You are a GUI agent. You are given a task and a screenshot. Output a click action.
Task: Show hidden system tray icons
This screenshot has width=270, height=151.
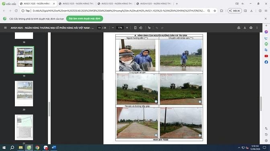(239, 147)
